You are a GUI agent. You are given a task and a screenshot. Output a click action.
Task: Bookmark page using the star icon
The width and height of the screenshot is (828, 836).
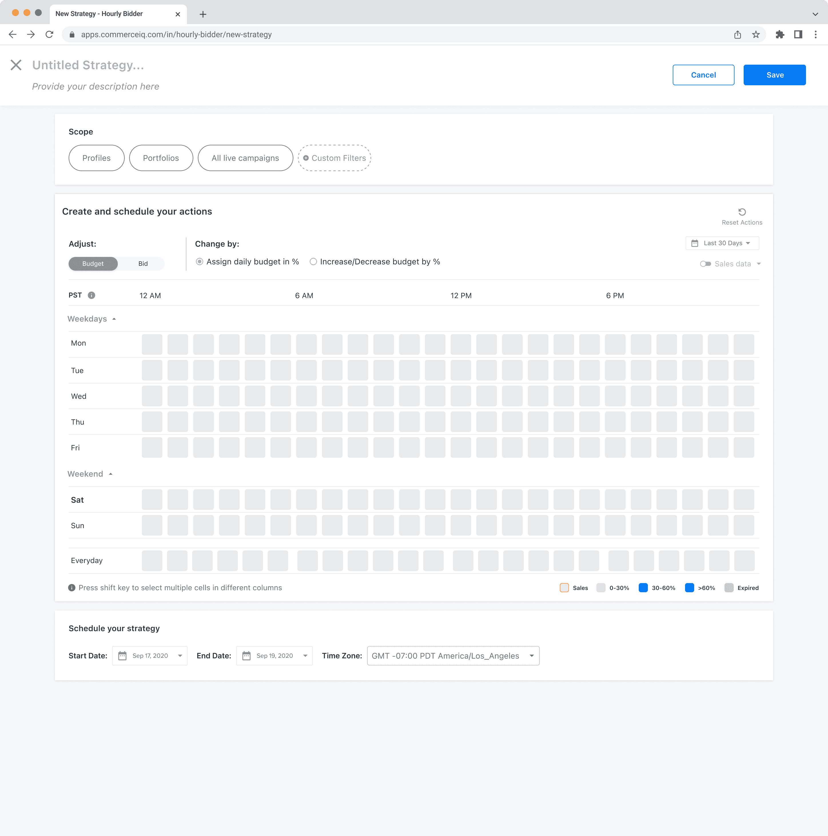click(755, 35)
